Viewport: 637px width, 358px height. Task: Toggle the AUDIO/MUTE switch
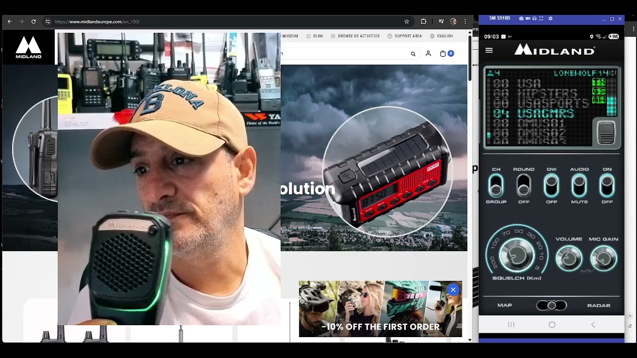pos(579,185)
